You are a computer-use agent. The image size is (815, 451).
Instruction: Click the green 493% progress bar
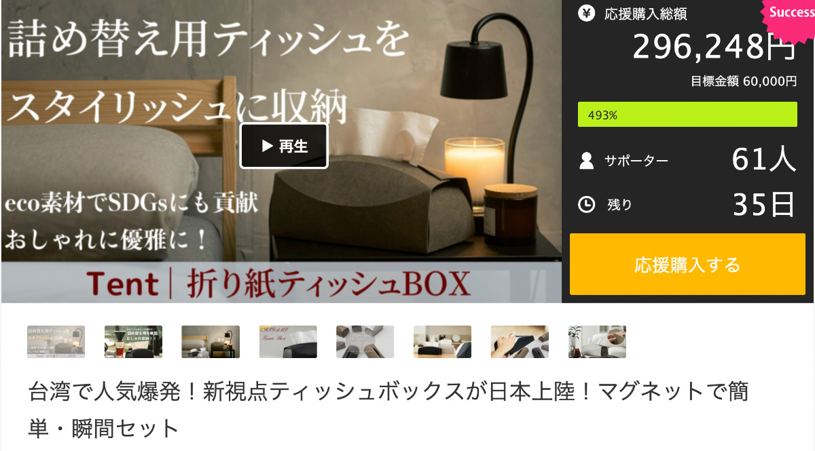click(x=687, y=115)
